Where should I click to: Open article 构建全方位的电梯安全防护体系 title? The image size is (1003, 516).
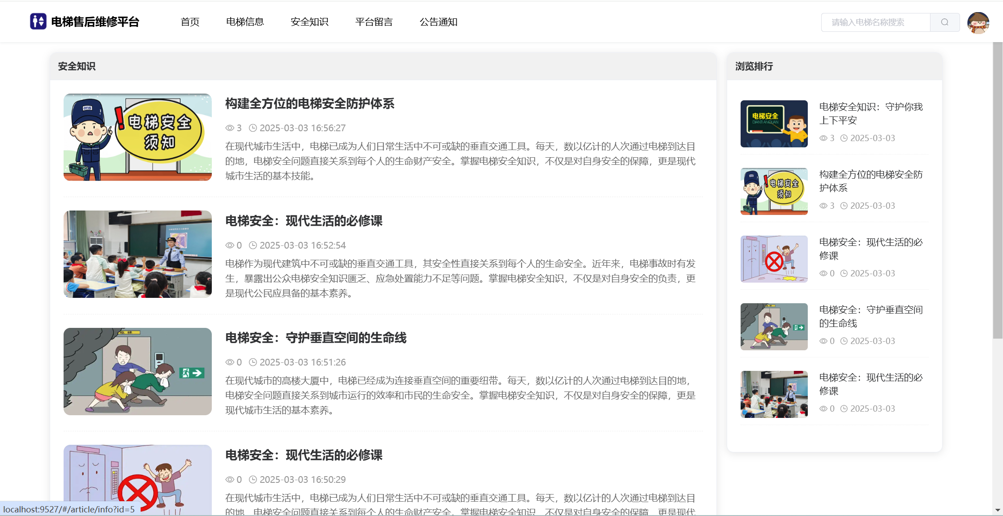click(x=309, y=104)
